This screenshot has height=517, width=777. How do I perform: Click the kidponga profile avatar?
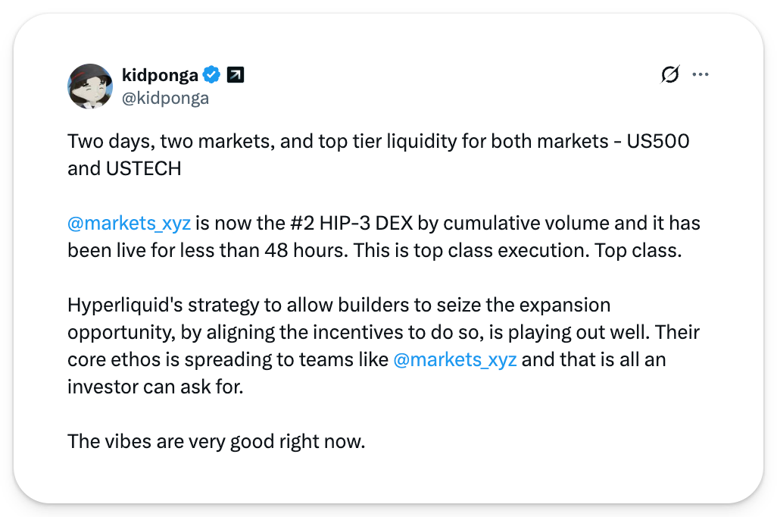(x=91, y=86)
